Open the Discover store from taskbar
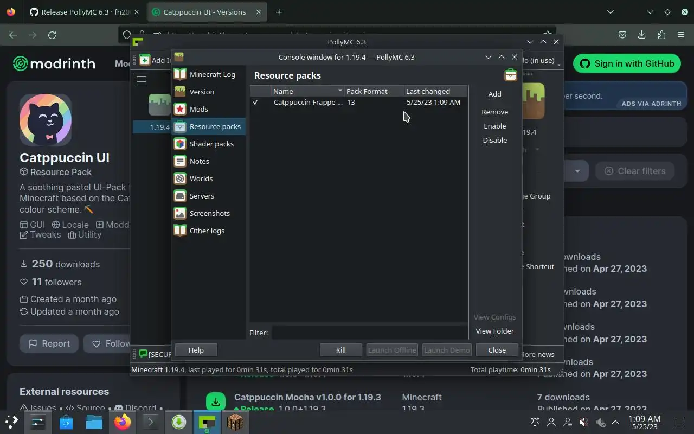 (66, 422)
